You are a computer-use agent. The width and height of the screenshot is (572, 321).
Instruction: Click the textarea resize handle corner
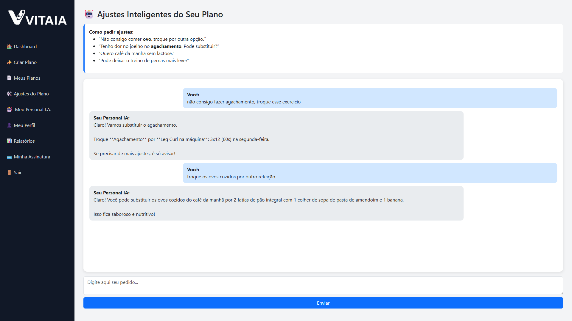pos(561,293)
